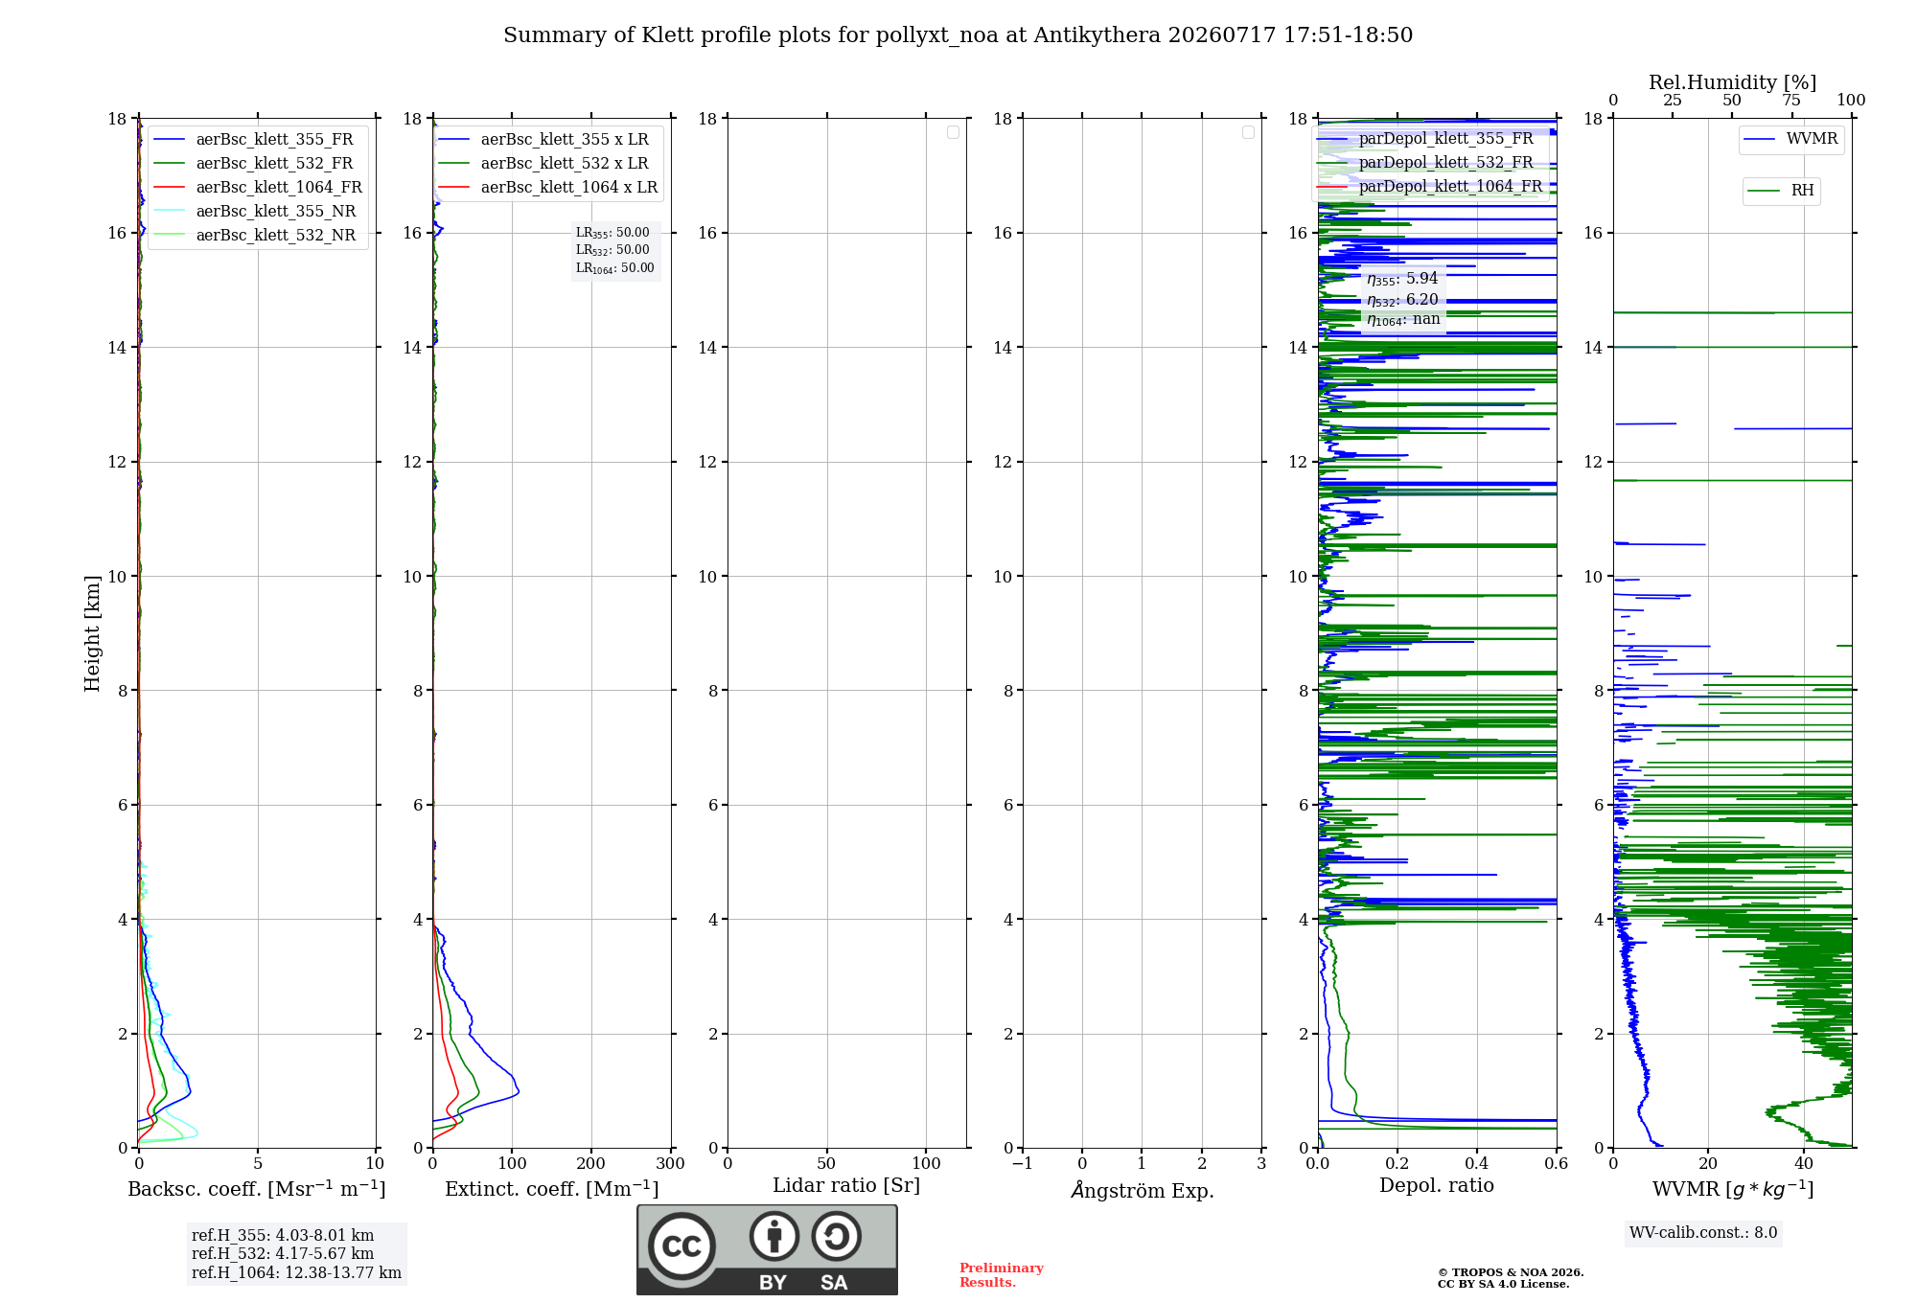Viewport: 1917px width, 1303px height.
Task: Click the ref.H_1064 reference height line
Action: pos(296,1273)
